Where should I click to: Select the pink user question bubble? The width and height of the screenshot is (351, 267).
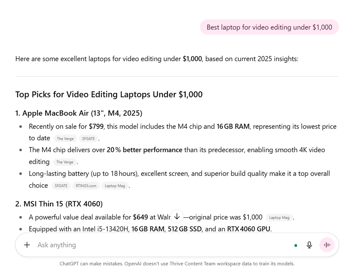[269, 27]
